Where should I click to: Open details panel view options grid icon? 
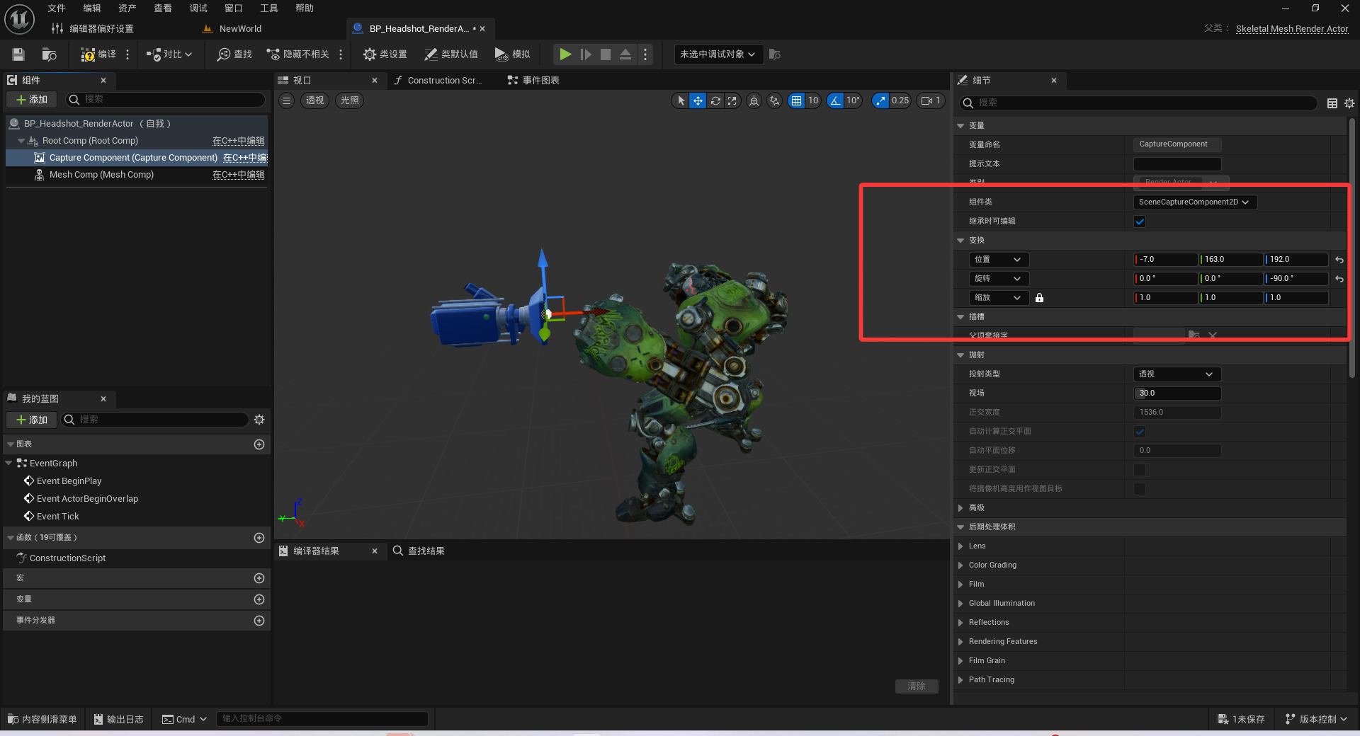(1332, 103)
